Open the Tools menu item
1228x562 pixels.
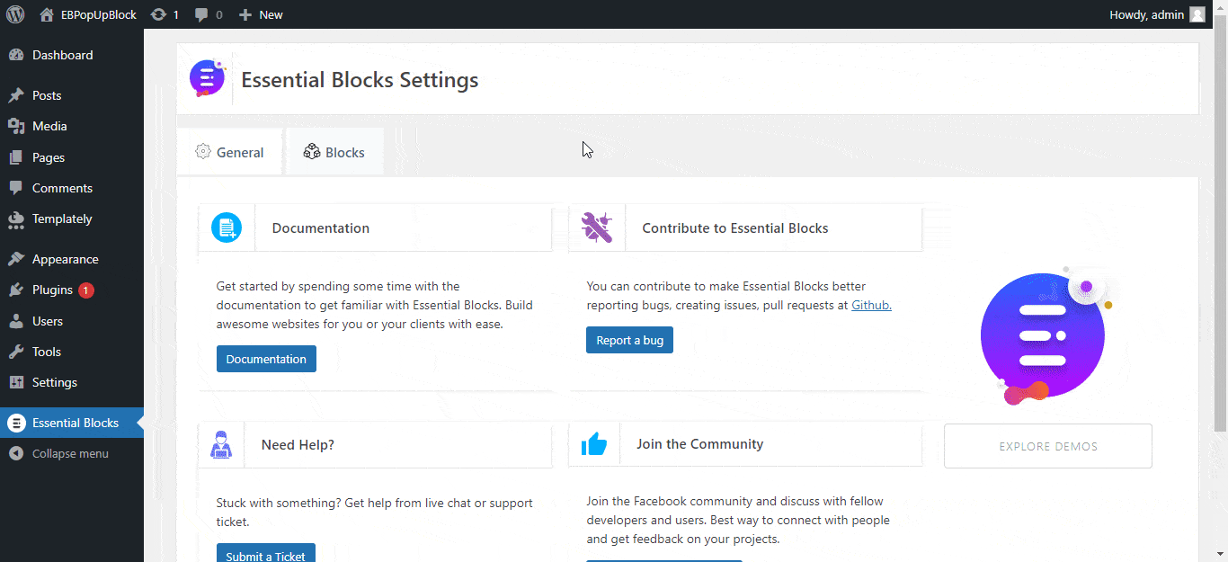coord(72,352)
